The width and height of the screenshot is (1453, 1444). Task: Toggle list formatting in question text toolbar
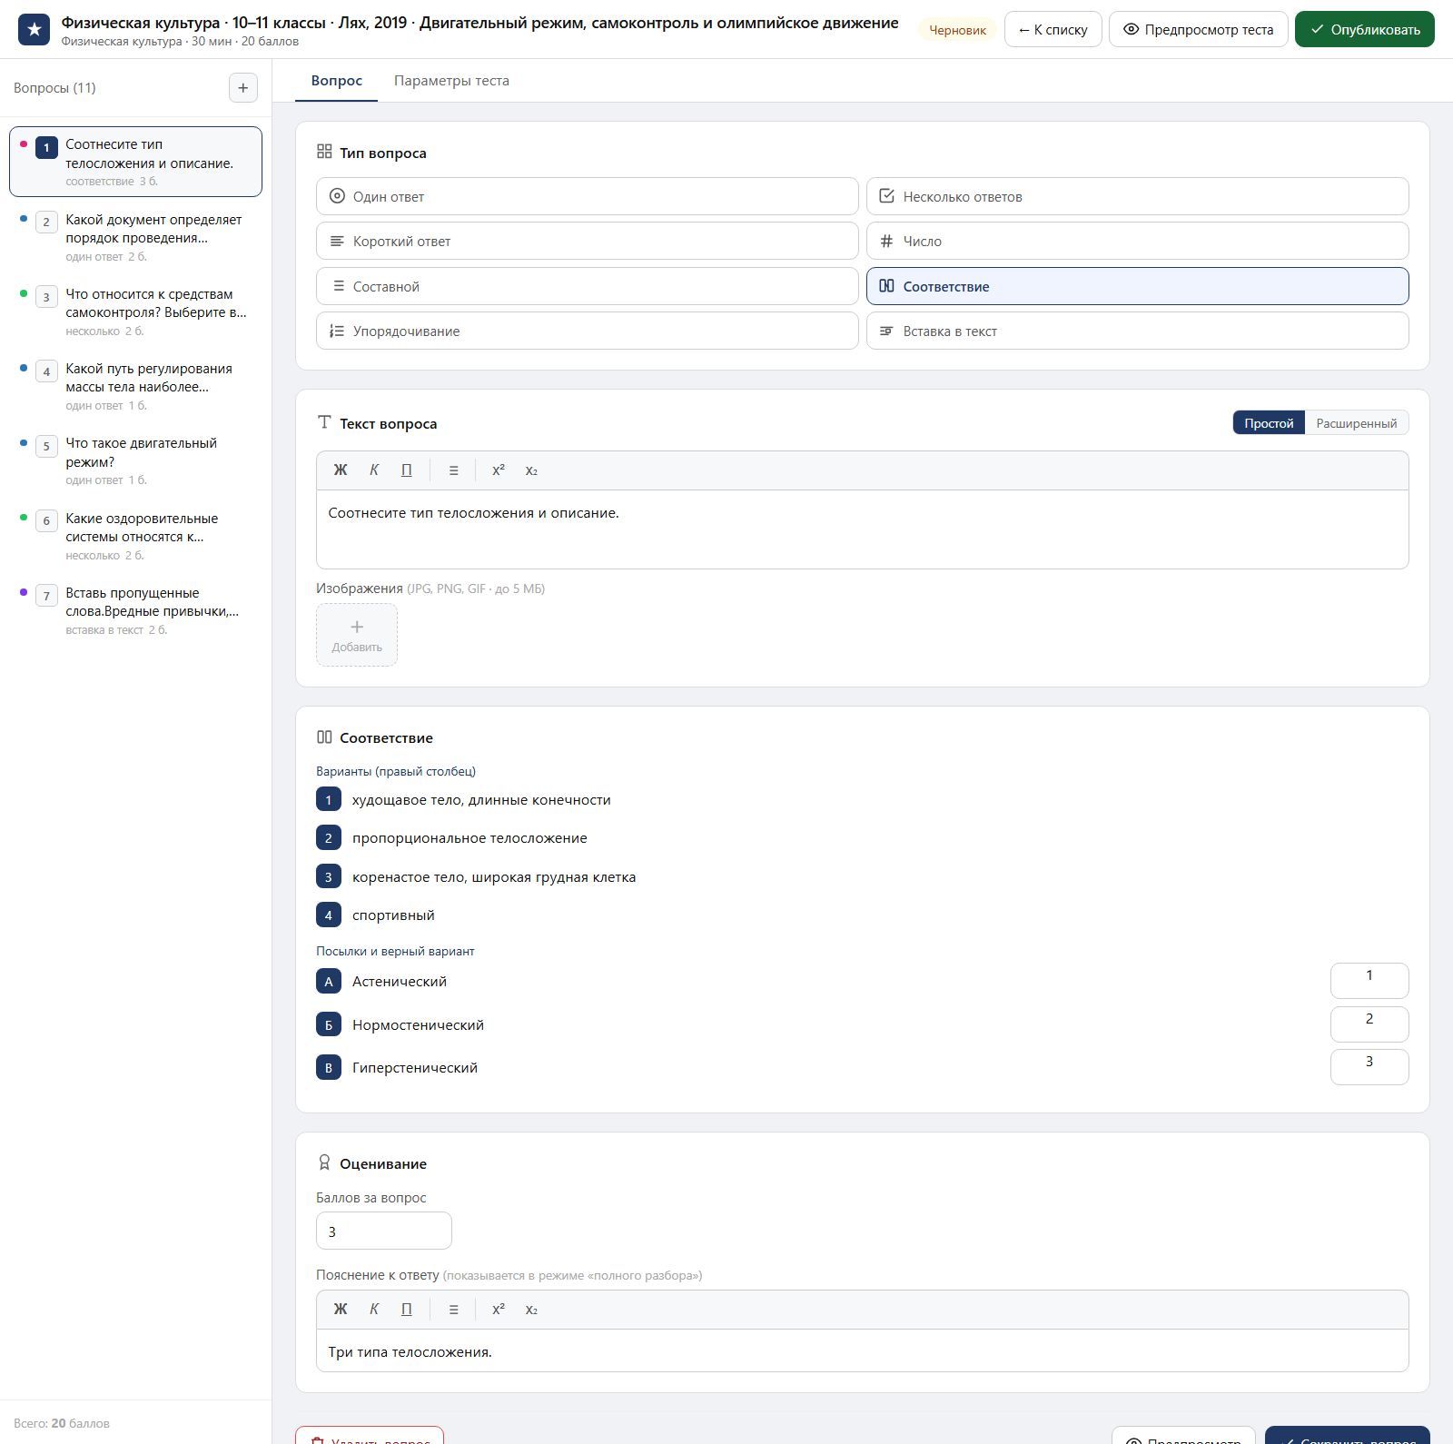click(454, 470)
